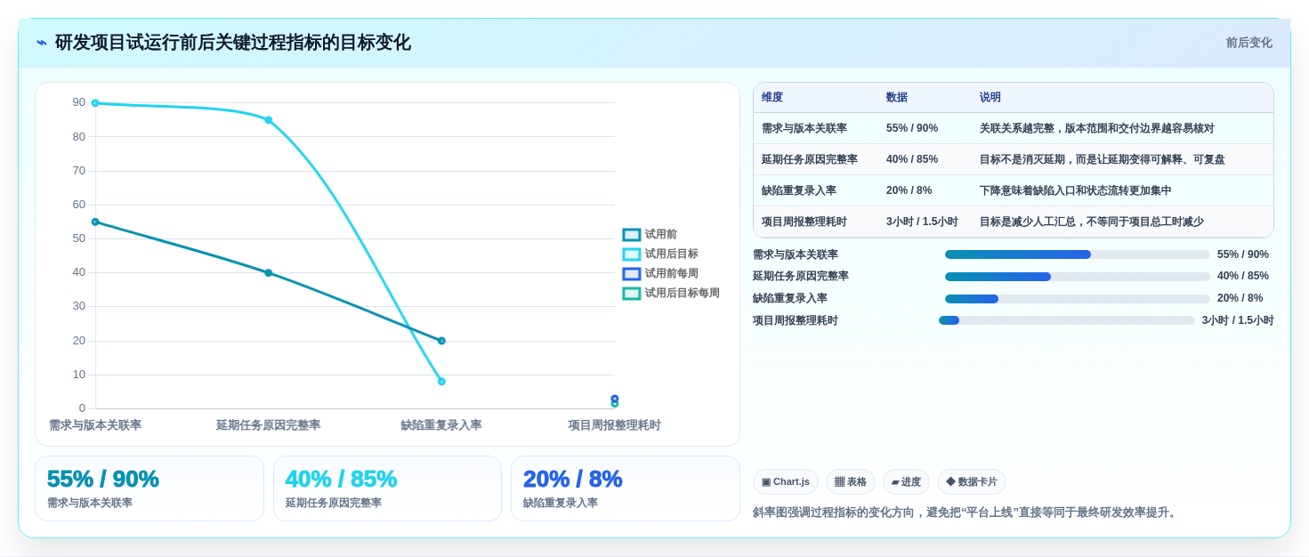
Task: Click the 延期任务原因完整率 x-axis label
Action: (x=269, y=425)
